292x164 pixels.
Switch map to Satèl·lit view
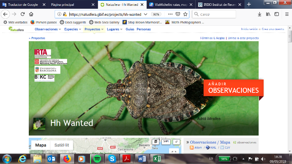(62, 145)
